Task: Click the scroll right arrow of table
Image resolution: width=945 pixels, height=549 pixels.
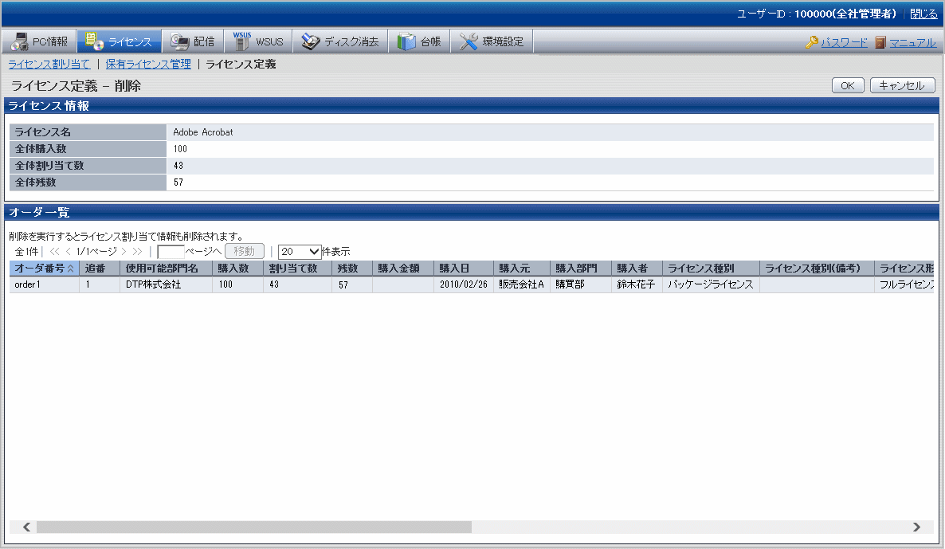Action: click(x=916, y=527)
